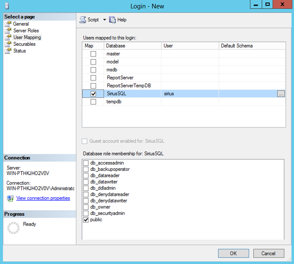Switch to the User Mapping page
Screen dimensions: 294x264
tap(27, 37)
